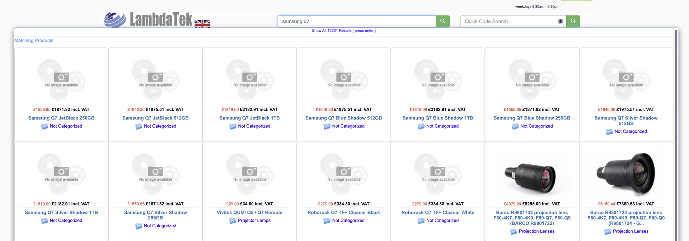This screenshot has width=689, height=241.
Task: Open Roborock Q7 TF+ Cleaner White link
Action: pyautogui.click(x=438, y=212)
